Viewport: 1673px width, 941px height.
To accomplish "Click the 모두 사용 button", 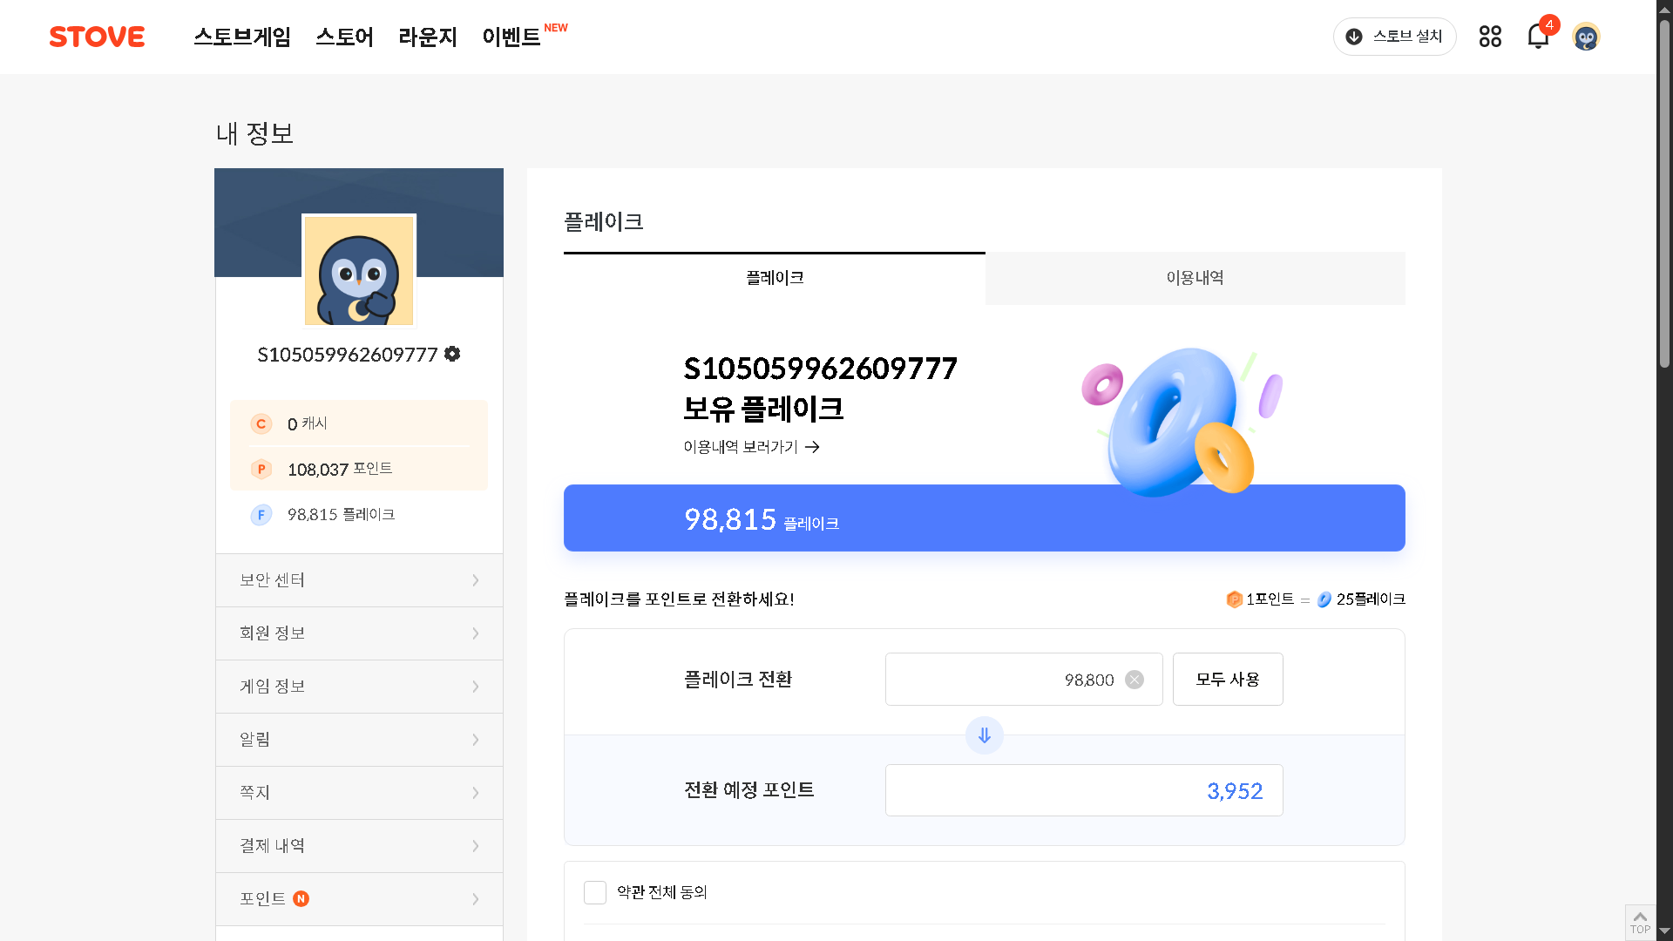I will pyautogui.click(x=1228, y=680).
